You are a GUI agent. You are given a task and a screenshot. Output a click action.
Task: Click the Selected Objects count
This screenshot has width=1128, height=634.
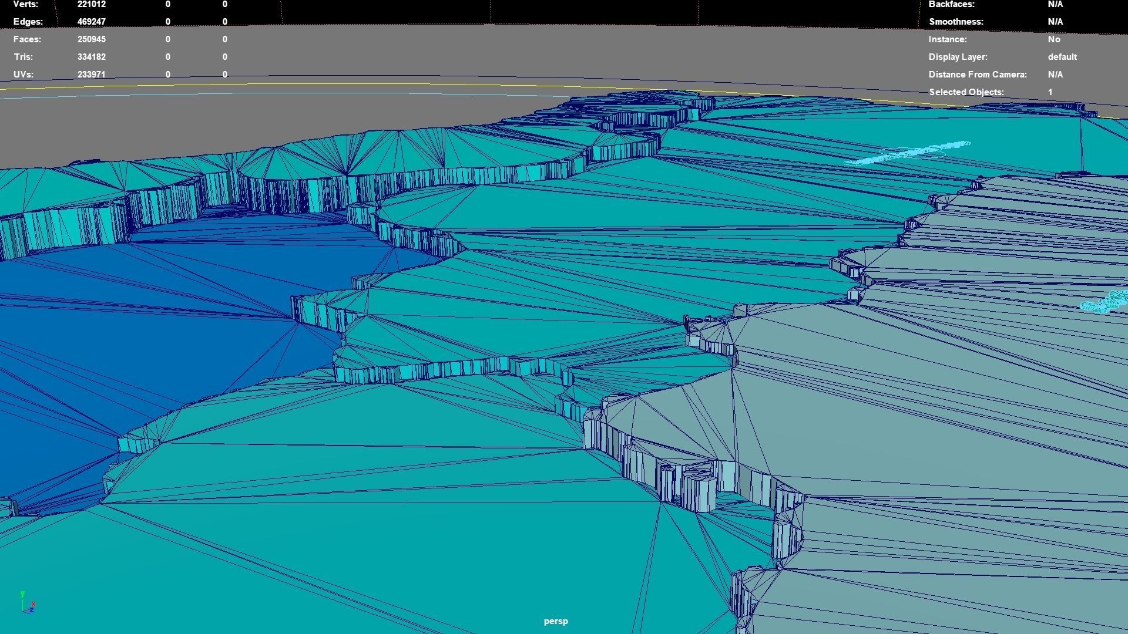click(x=1050, y=92)
